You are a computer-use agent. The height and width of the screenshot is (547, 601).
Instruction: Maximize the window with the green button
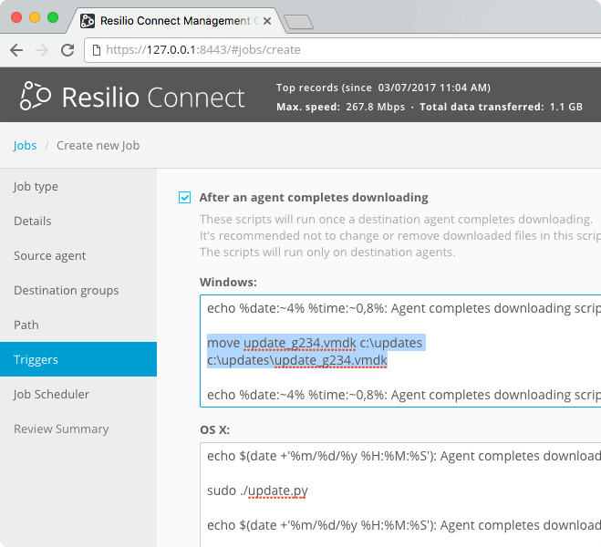pyautogui.click(x=53, y=17)
